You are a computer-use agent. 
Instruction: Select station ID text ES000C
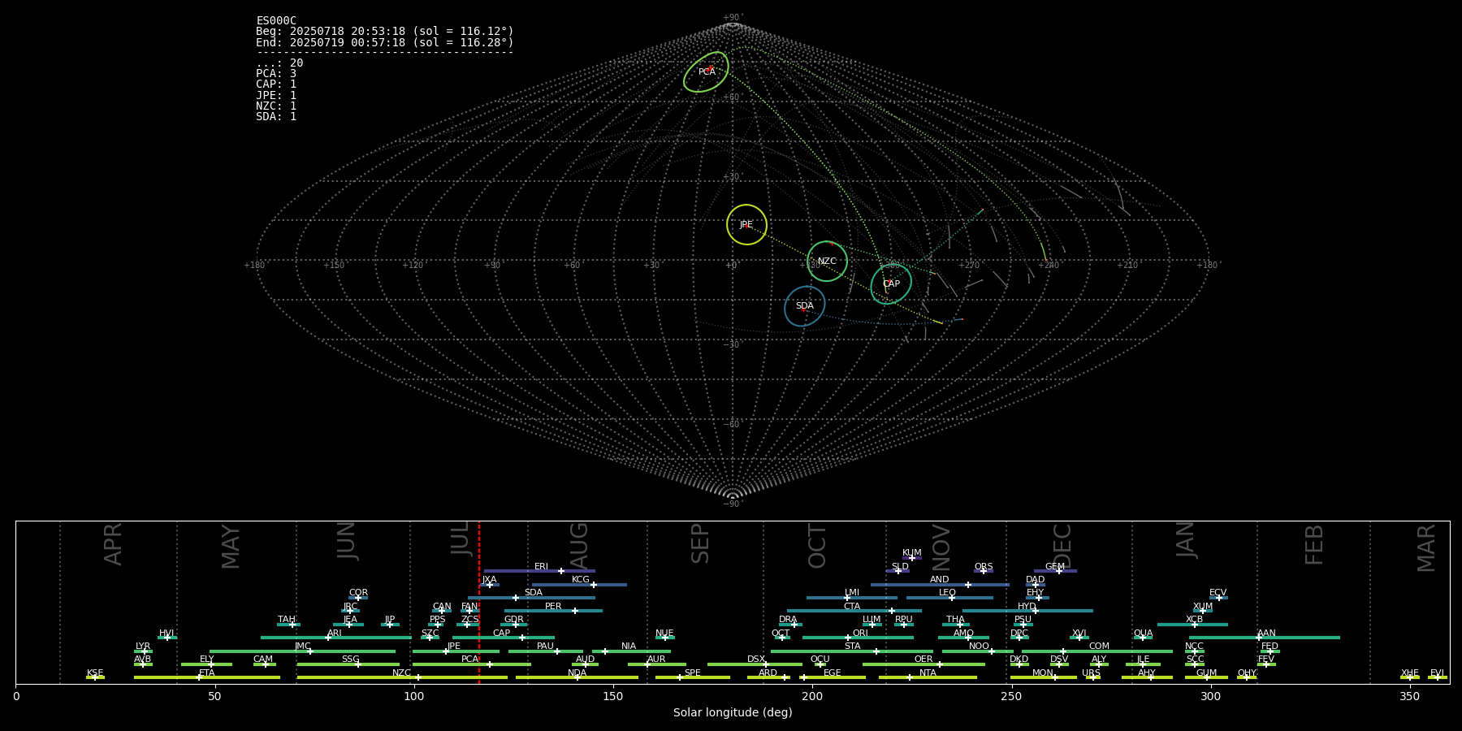coord(276,20)
